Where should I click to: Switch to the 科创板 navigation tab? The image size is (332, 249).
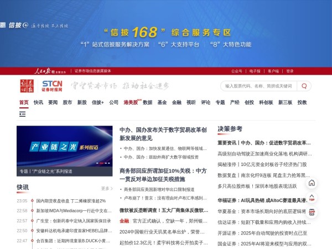pyautogui.click(x=266, y=102)
